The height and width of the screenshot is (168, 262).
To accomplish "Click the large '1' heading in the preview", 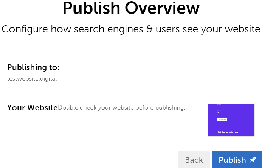I will click(218, 113).
